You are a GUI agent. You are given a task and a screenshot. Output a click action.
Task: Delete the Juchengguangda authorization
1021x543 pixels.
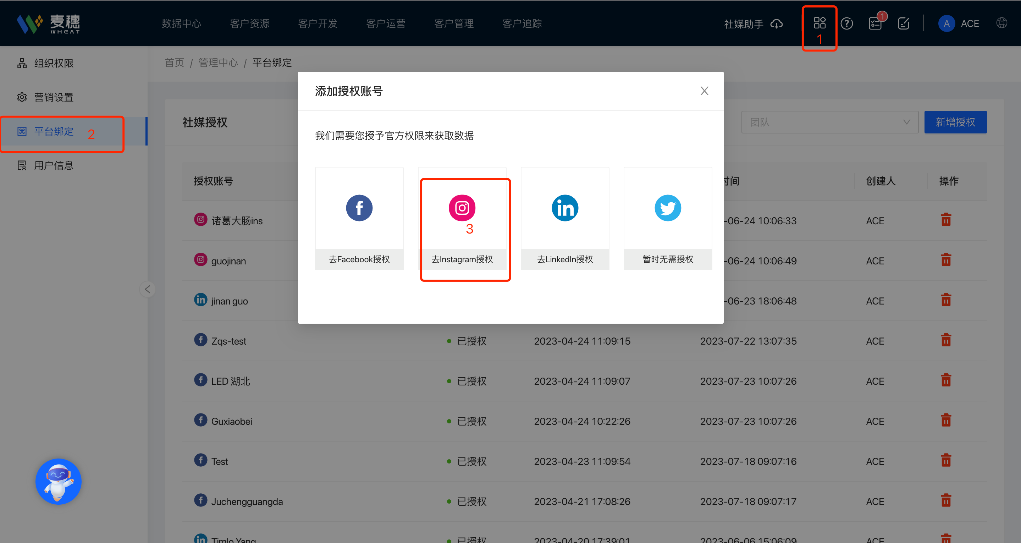pos(946,500)
